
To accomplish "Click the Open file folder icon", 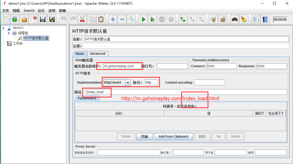I will (24, 19).
